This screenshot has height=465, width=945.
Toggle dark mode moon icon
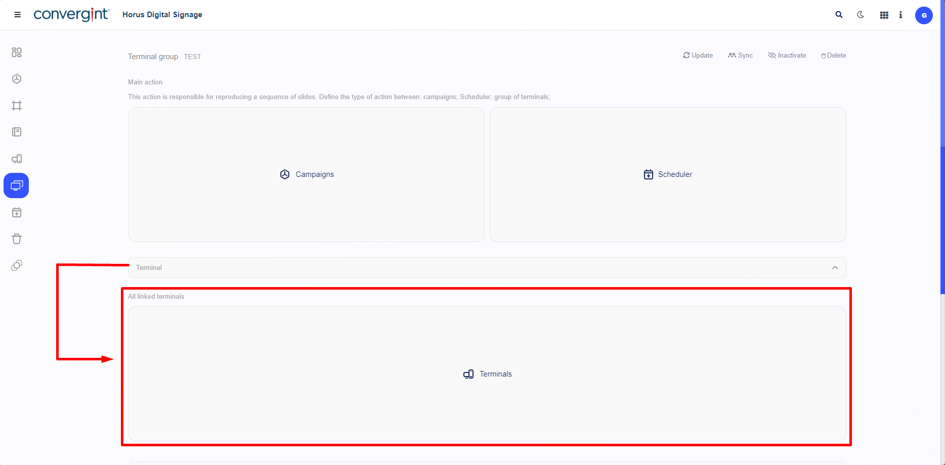click(861, 15)
